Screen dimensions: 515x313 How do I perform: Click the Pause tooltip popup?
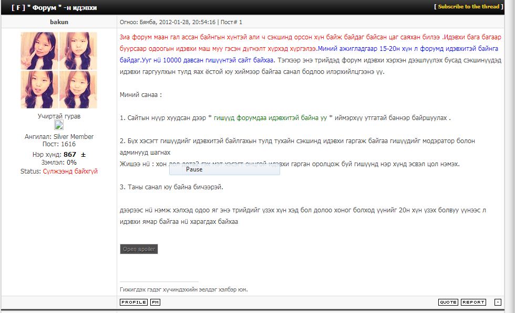tap(225, 169)
